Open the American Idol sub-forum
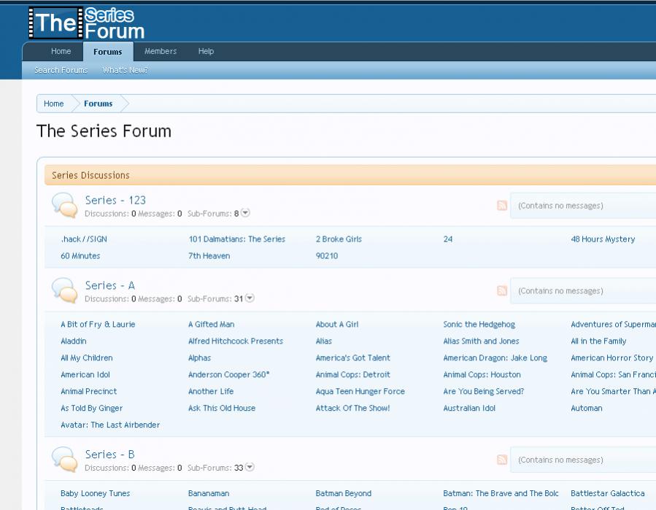 point(85,374)
